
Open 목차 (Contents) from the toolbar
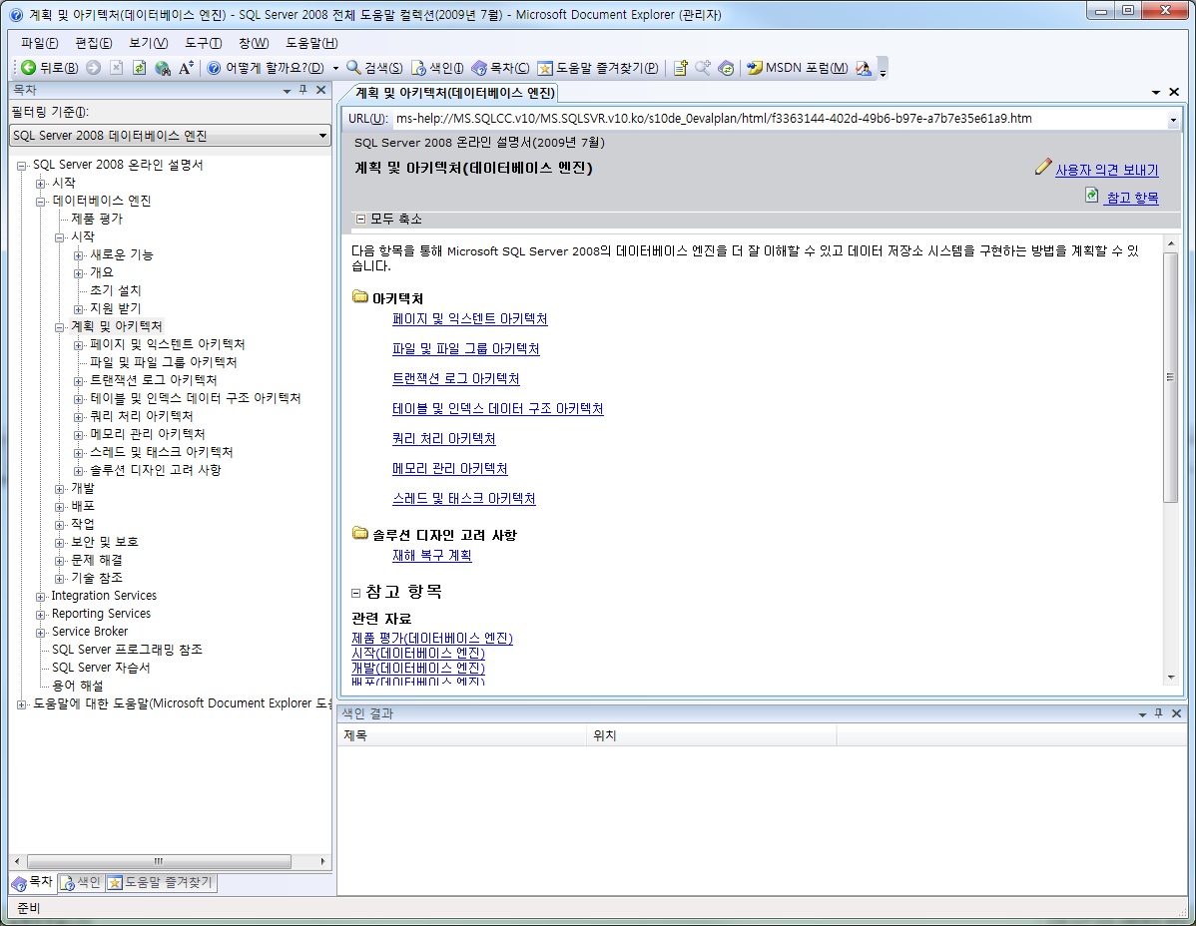tap(500, 68)
